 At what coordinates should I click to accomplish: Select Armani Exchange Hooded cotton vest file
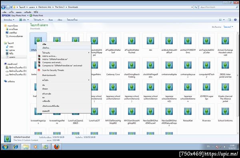pos(225,41)
